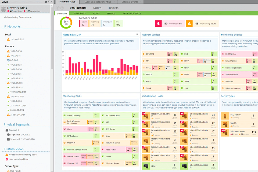Click the Views panel scroll up arrow

point(52,6)
